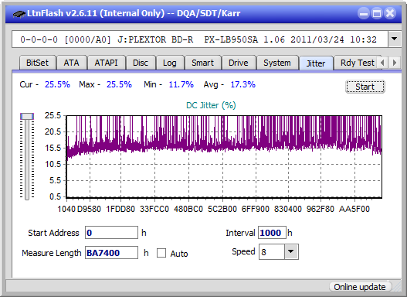Click the Start Address input field
This screenshot has height=297, width=407.
[x=112, y=233]
